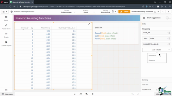
Task: Search in Book_ID column
Action: pos(32,28)
